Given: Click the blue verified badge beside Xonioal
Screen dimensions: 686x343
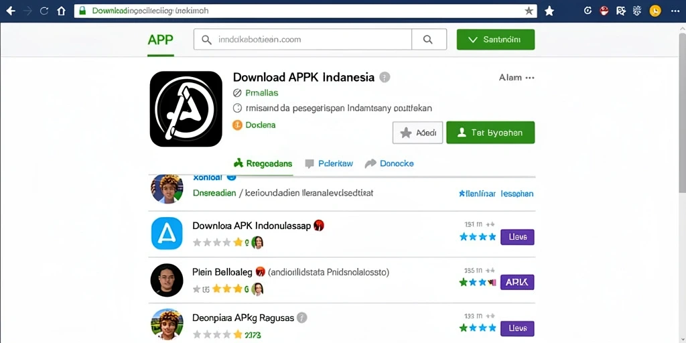Looking at the screenshot, I should coord(232,178).
